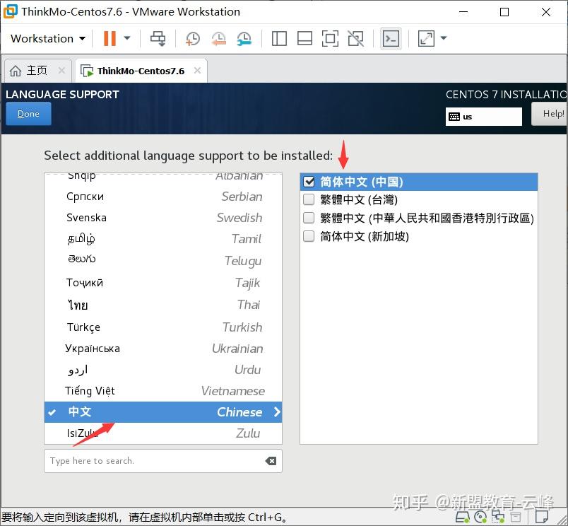568x526 pixels.
Task: Click the language search input field
Action: [141, 460]
